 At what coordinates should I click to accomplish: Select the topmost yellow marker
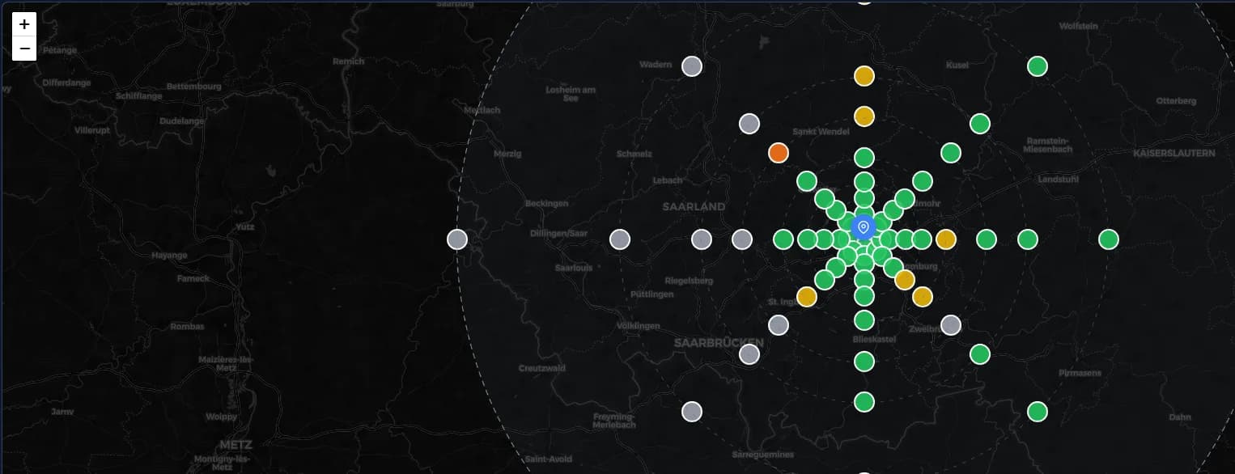pos(864,76)
